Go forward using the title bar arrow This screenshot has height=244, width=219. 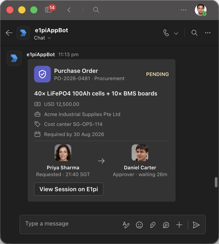(x=83, y=10)
